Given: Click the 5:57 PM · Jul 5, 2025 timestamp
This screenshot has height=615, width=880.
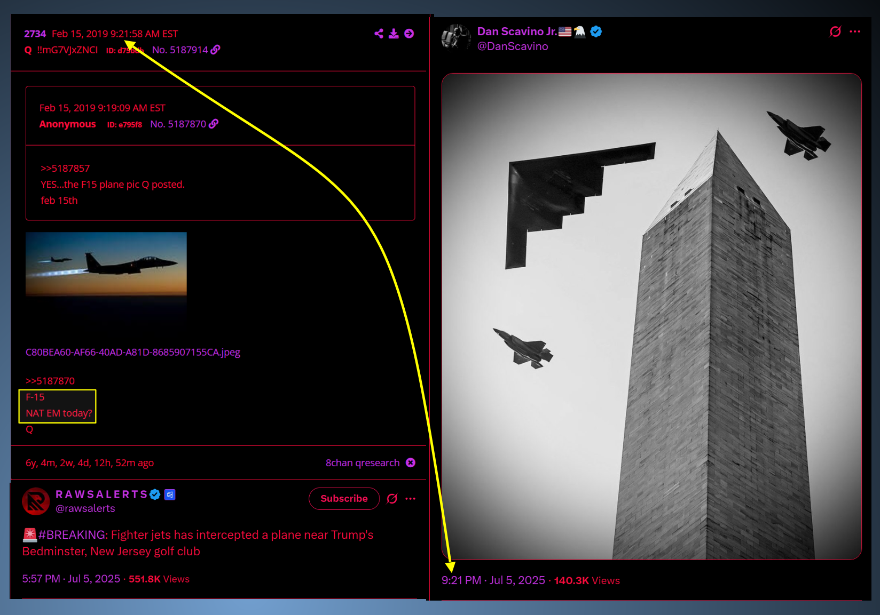Looking at the screenshot, I should 71,579.
